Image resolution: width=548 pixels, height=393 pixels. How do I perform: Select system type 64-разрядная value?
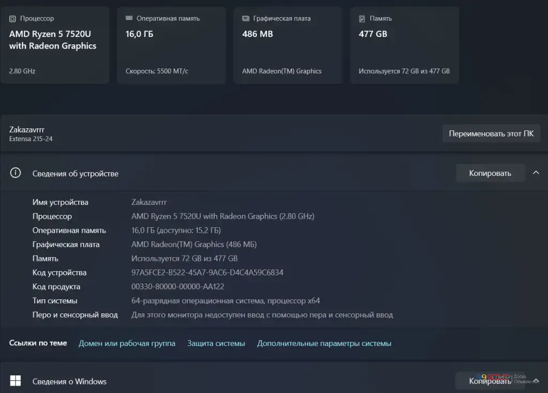click(225, 301)
